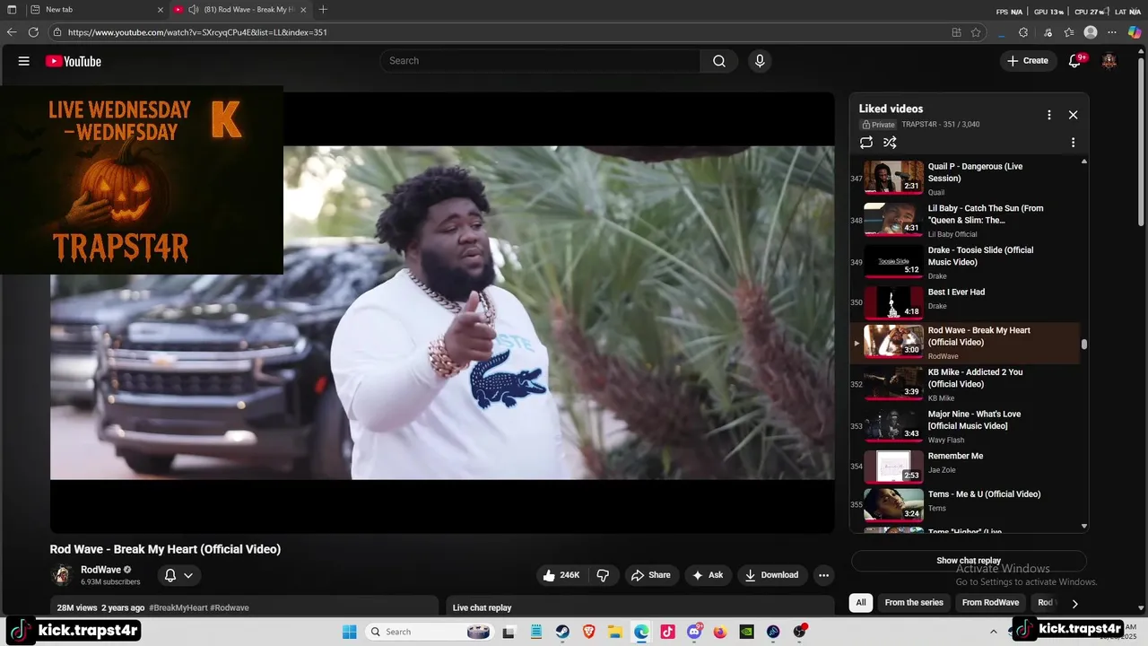Open Brave browser from the taskbar
This screenshot has height=646, width=1148.
[589, 632]
